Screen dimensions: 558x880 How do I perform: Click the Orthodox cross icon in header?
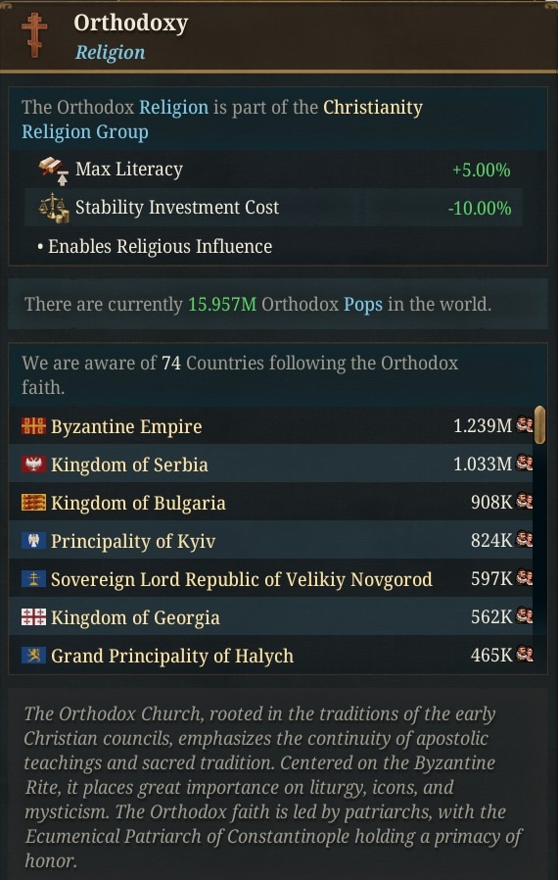pyautogui.click(x=35, y=35)
